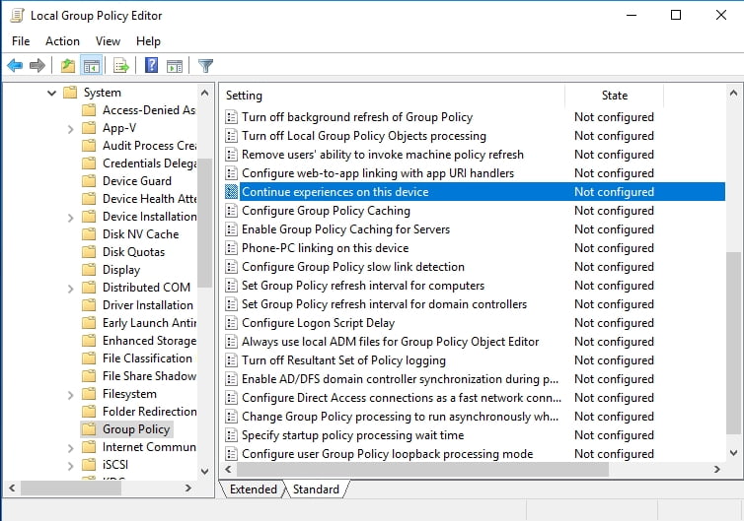Collapse the System folder in tree
The height and width of the screenshot is (521, 744).
[x=51, y=93]
